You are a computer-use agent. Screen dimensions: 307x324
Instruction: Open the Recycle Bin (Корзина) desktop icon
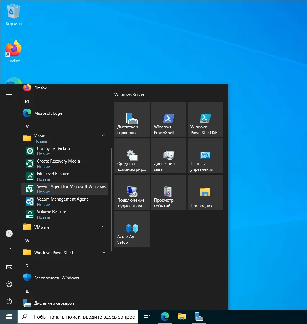click(14, 15)
